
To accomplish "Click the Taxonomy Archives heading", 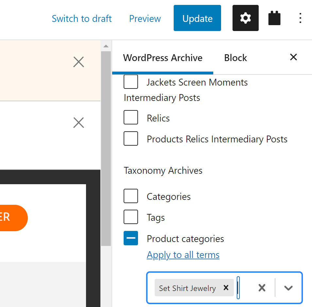I will click(163, 171).
